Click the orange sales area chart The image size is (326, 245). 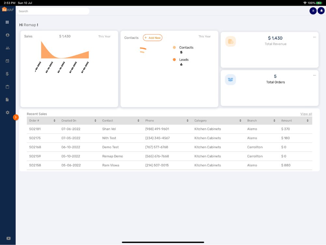65,50
